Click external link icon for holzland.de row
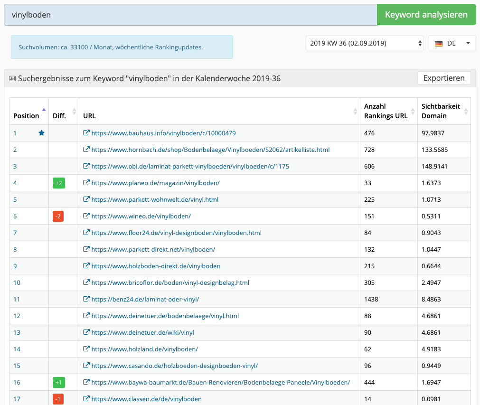 [86, 348]
